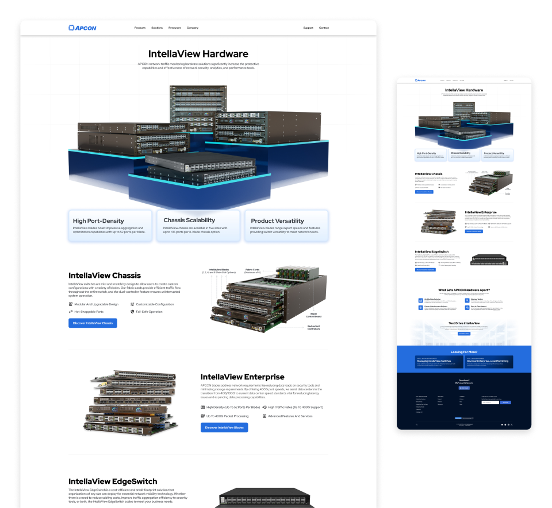Click the blue Chassis button in small preview
Screen dimensions: 552x508
pyautogui.click(x=424, y=192)
